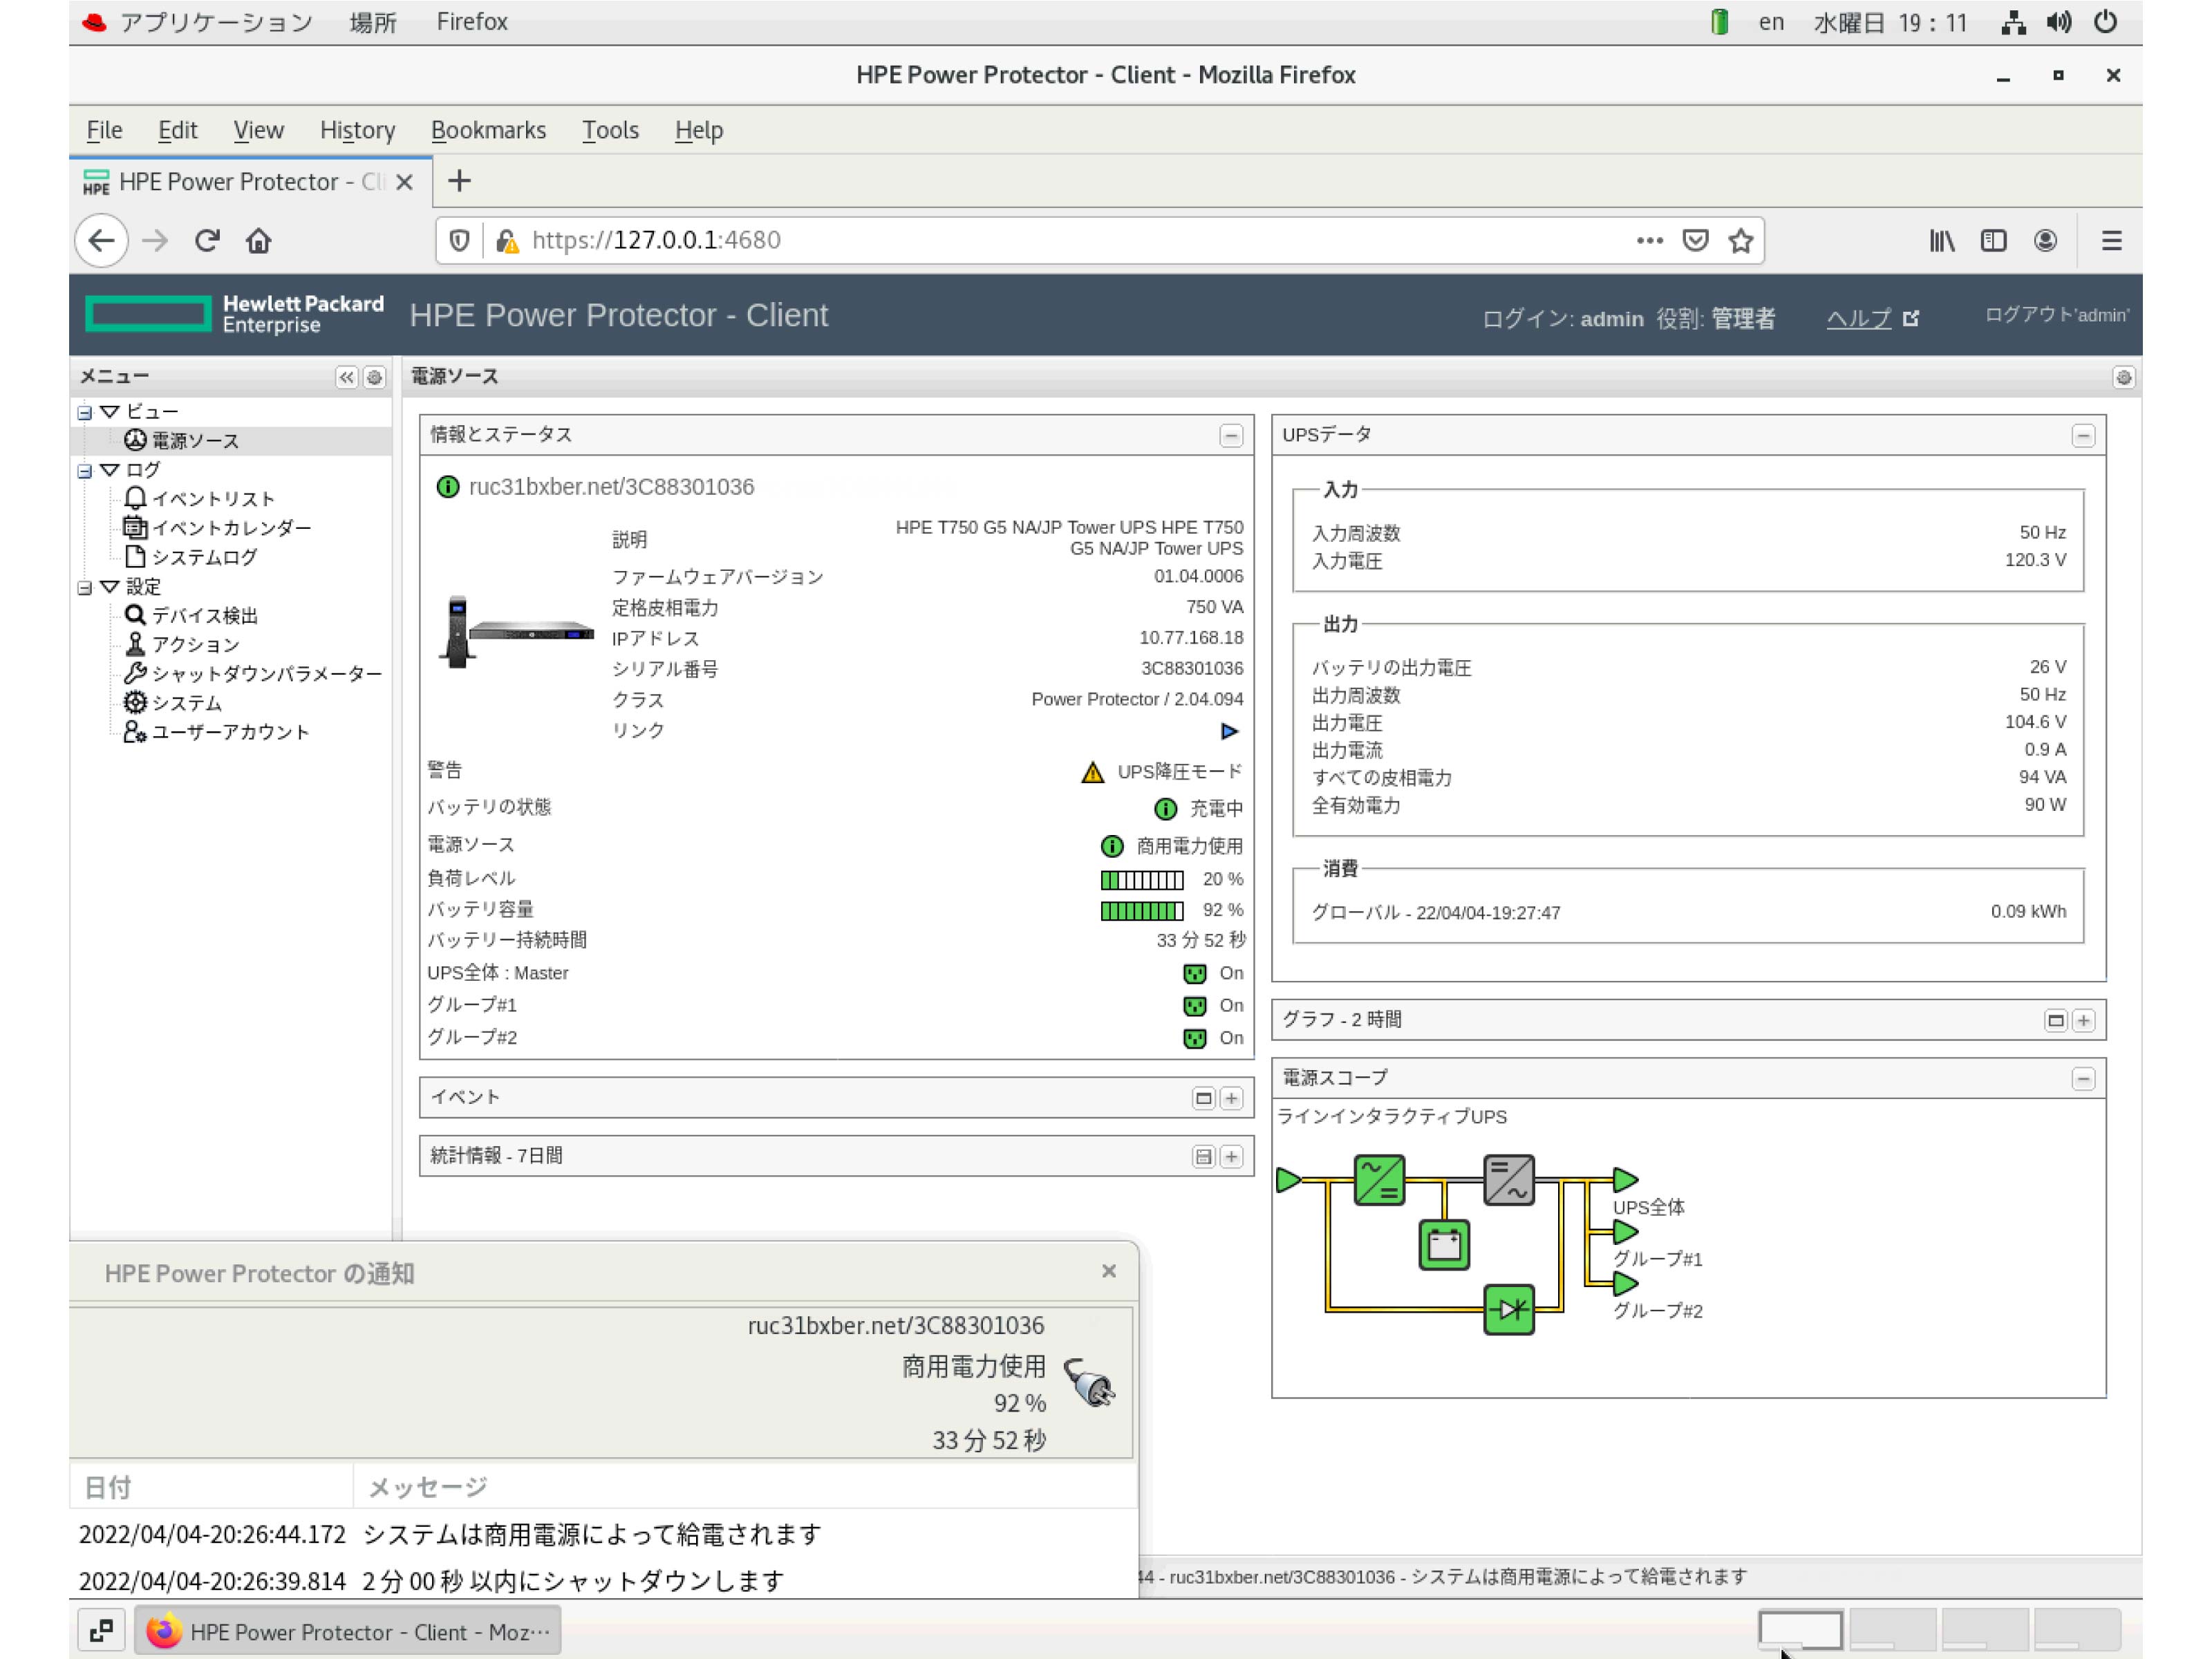This screenshot has width=2212, height=1659.
Task: Open Firefox hamburger menu
Action: (x=2111, y=241)
